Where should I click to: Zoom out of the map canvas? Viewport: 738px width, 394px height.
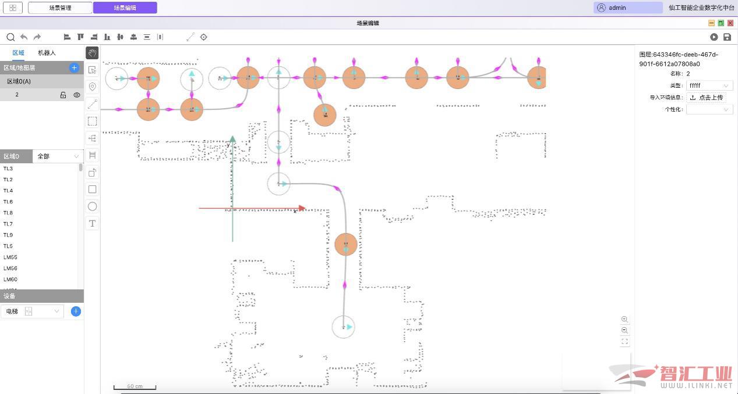tap(624, 330)
